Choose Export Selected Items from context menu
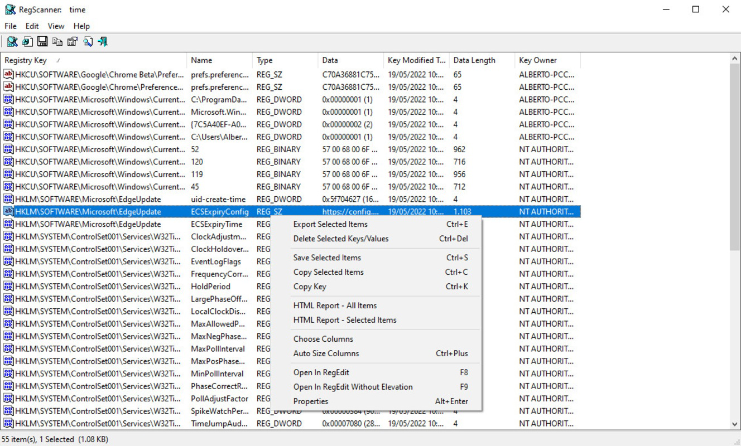 (376, 224)
